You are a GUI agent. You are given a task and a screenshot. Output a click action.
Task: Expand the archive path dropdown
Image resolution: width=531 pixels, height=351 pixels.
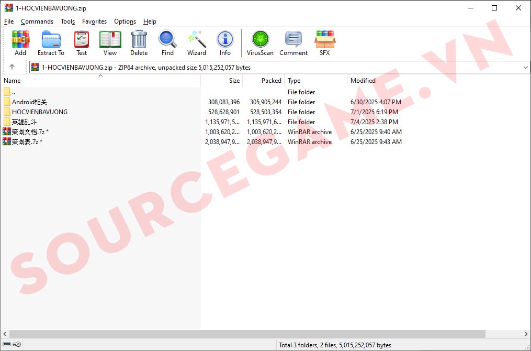pos(525,68)
